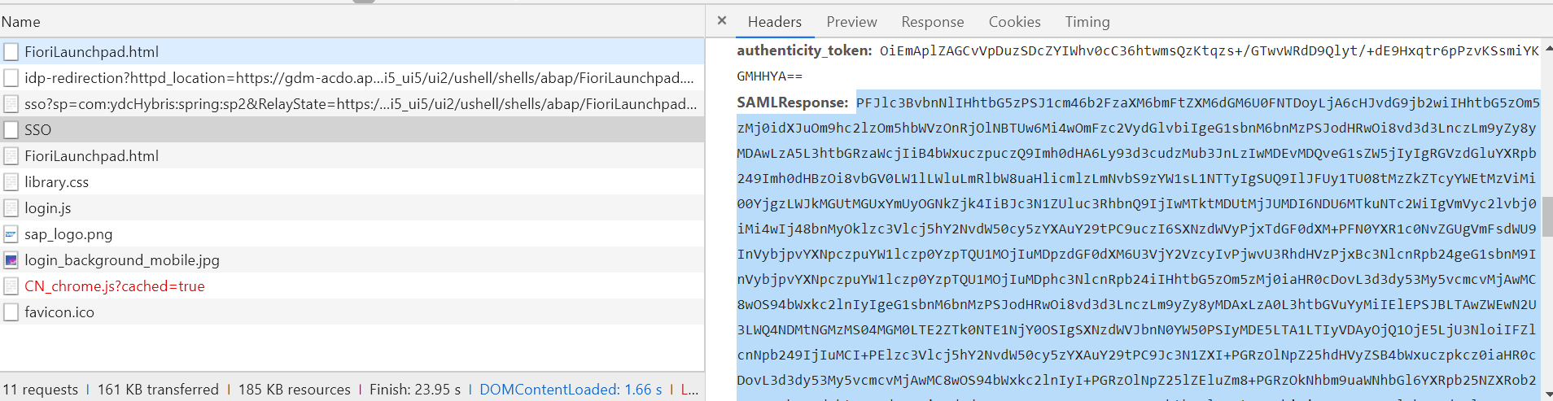Click the Finish: 23.95 s status entry
1553x401 pixels.
tap(415, 390)
